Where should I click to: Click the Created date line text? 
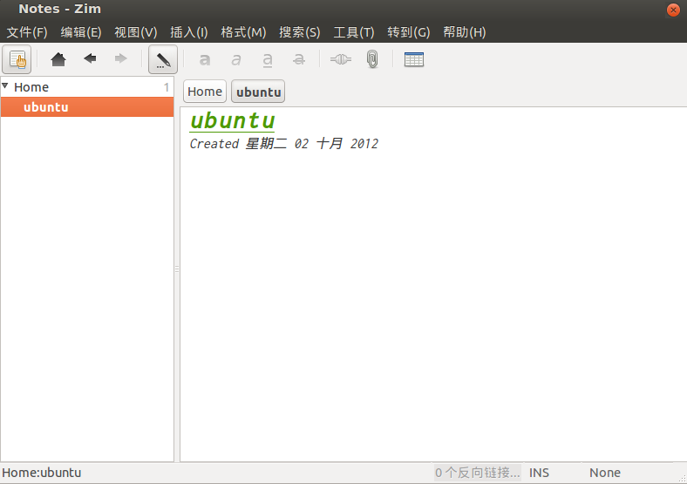tap(284, 143)
